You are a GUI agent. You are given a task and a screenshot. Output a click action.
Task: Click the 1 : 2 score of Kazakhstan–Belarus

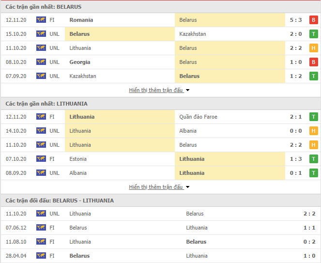(296, 76)
